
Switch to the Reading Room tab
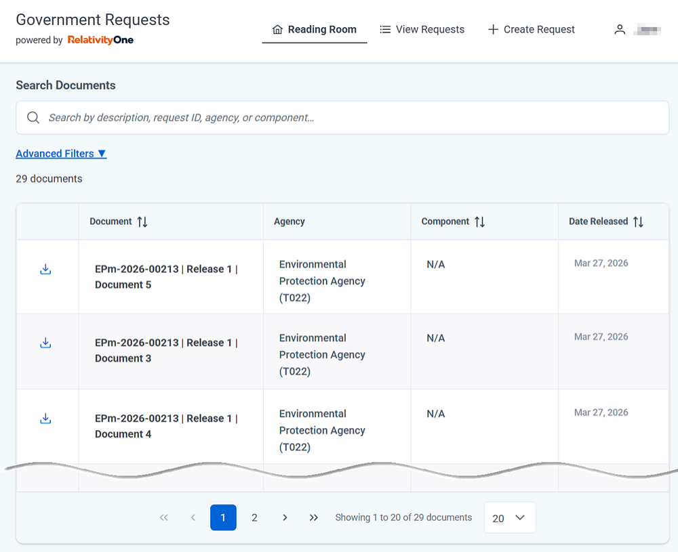pos(315,30)
